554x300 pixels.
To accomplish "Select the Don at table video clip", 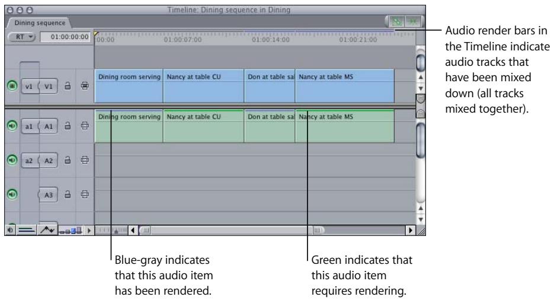I will pyautogui.click(x=270, y=86).
